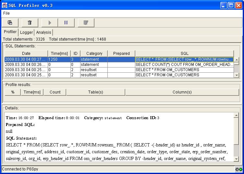Click the status indicator lights in status bar
The height and width of the screenshot is (174, 244).
239,169
